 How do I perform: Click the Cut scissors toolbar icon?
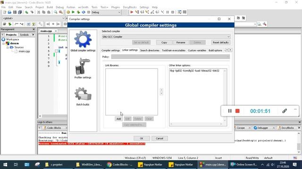click(x=39, y=12)
